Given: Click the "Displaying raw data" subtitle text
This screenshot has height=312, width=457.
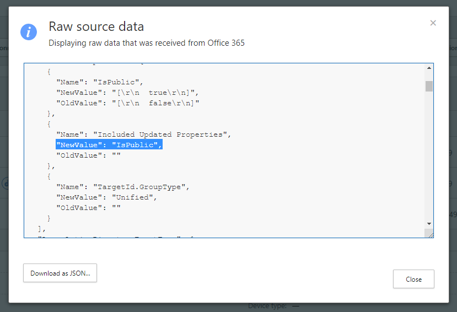Looking at the screenshot, I should coord(146,42).
